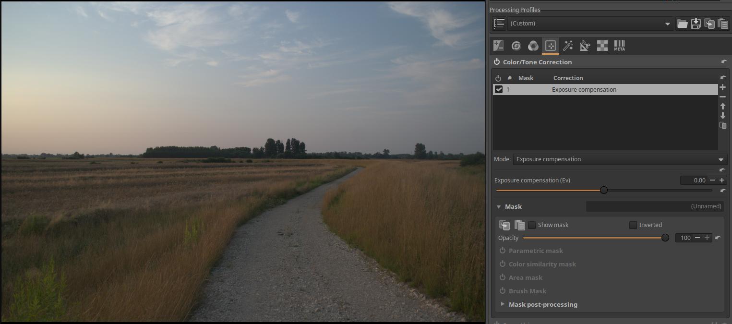Enable the Show mask checkbox

coord(532,225)
